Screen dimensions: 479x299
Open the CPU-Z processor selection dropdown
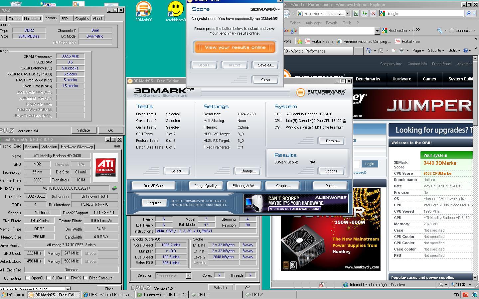click(x=188, y=275)
